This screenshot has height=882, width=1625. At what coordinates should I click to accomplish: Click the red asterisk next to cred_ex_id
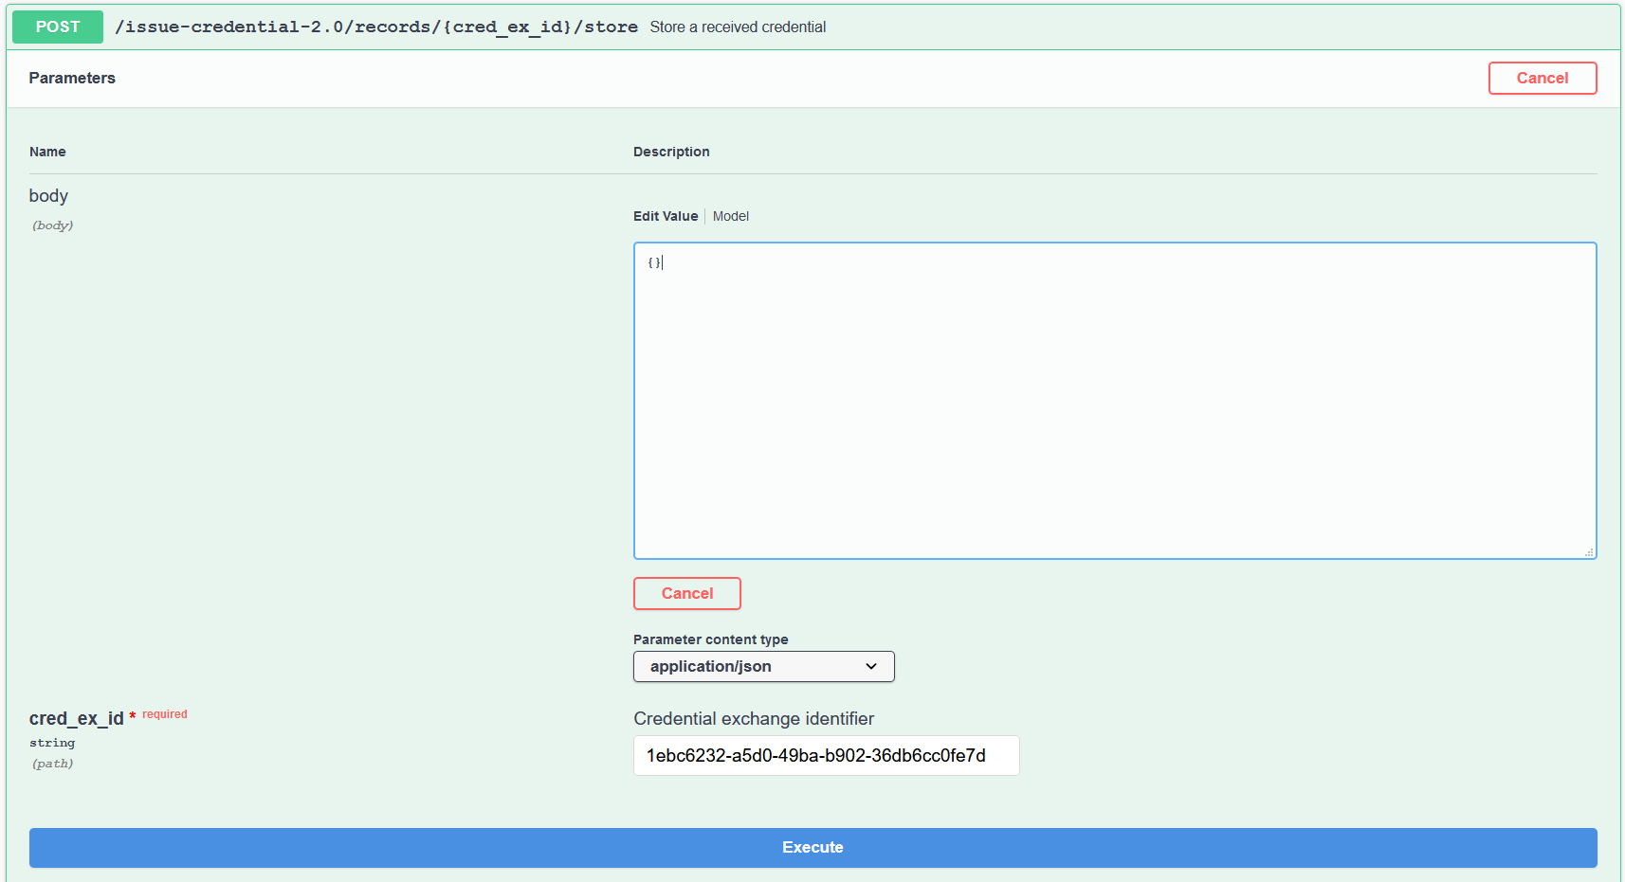point(133,716)
